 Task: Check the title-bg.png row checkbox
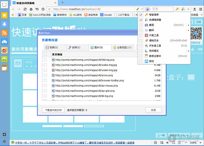[x=45, y=60]
